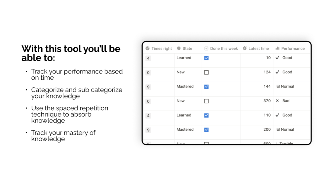
Task: Click the Latest time stopwatch header icon
Action: coord(245,48)
